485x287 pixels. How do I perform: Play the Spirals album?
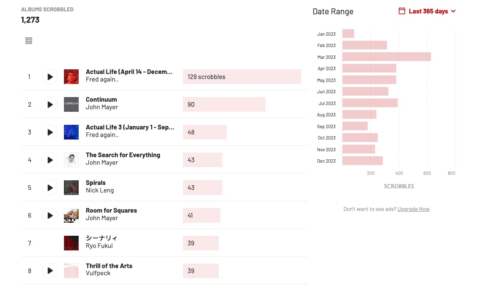click(50, 187)
